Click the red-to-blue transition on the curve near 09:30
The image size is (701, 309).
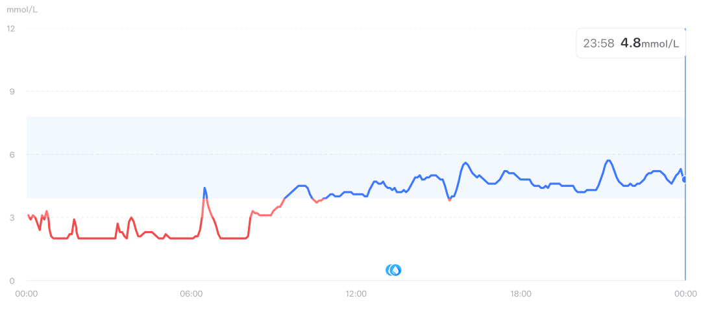[x=284, y=198]
